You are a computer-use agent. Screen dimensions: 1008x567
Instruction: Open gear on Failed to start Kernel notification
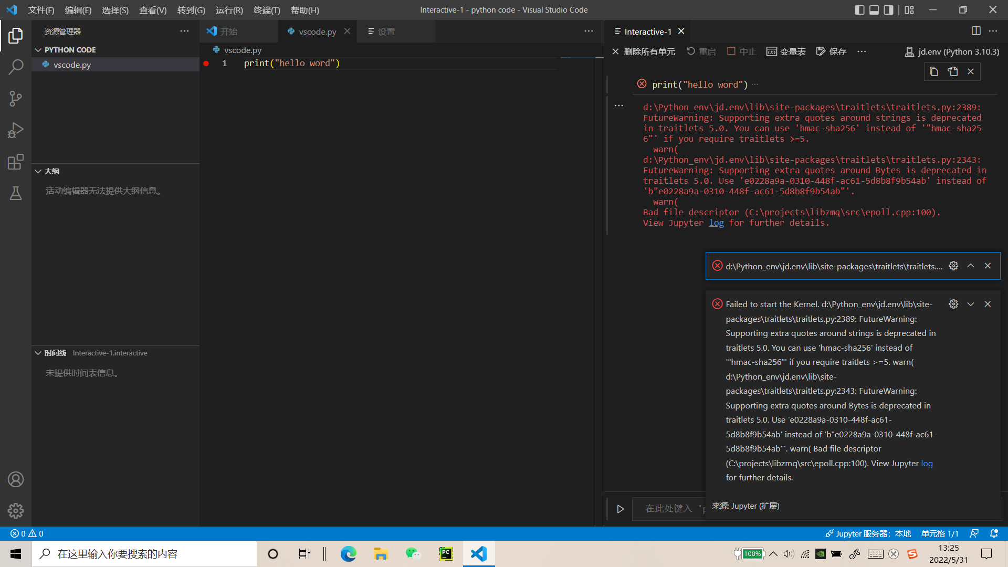point(953,304)
